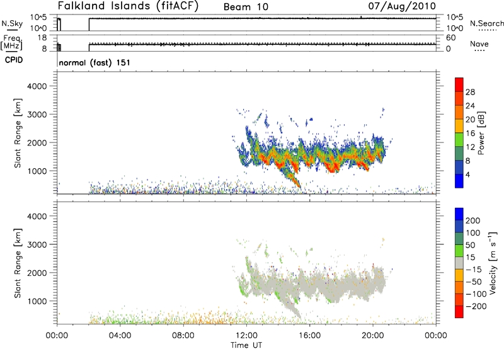The image size is (504, 349).
Task: Click the 'N.Search' legend label
Action: pyautogui.click(x=486, y=23)
